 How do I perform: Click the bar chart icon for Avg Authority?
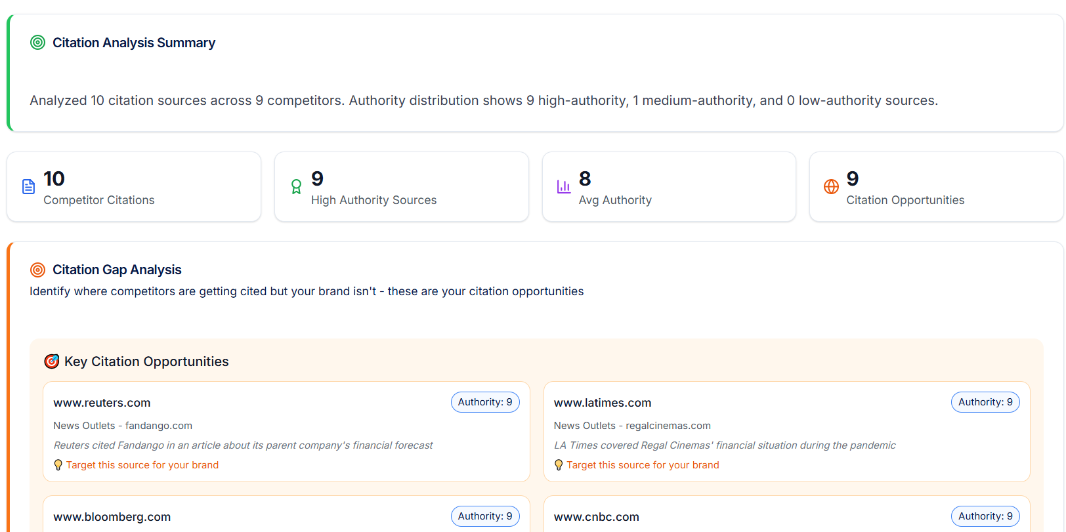click(x=564, y=187)
